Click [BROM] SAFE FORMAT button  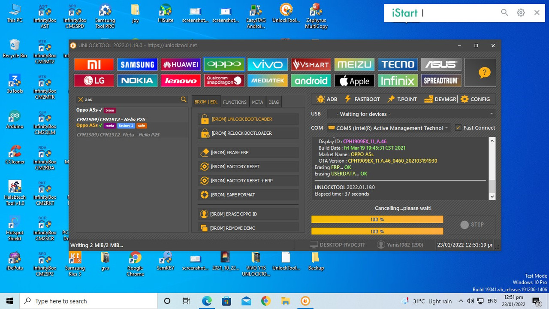pos(248,195)
